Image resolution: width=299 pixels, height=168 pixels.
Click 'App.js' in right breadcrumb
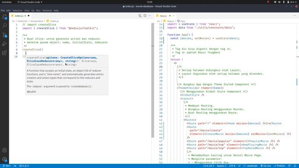(x=169, y=21)
